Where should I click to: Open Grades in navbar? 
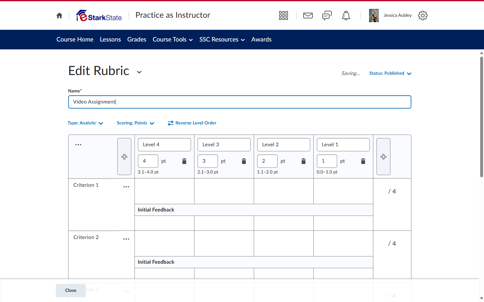(137, 40)
